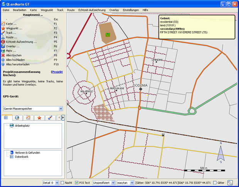Open the Garmin Massenspeicher device dropdown
The image size is (239, 187).
pos(61,109)
